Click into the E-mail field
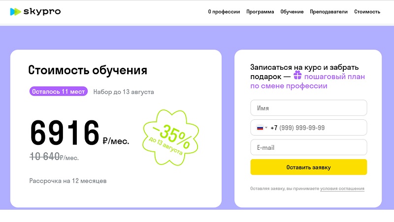The height and width of the screenshot is (222, 394). coord(309,147)
